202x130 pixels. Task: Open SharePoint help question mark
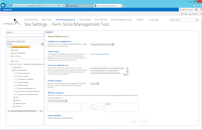[201, 10]
